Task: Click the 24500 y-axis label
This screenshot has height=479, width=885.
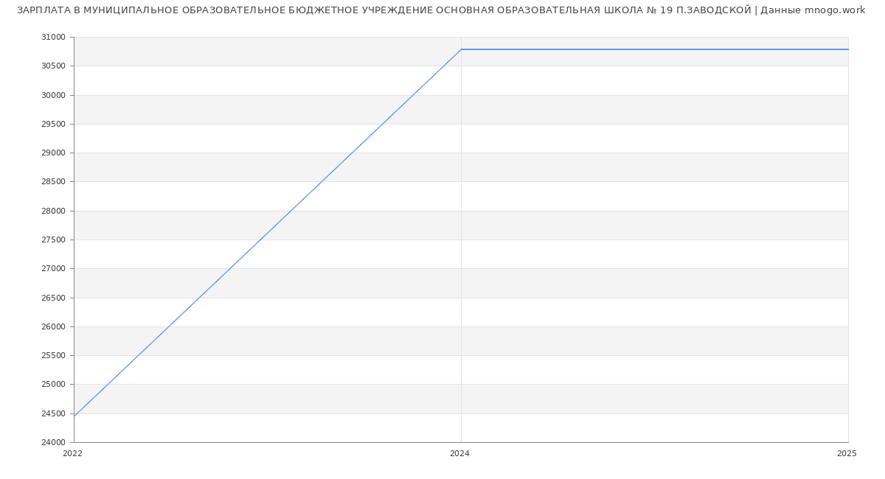Action: 53,413
